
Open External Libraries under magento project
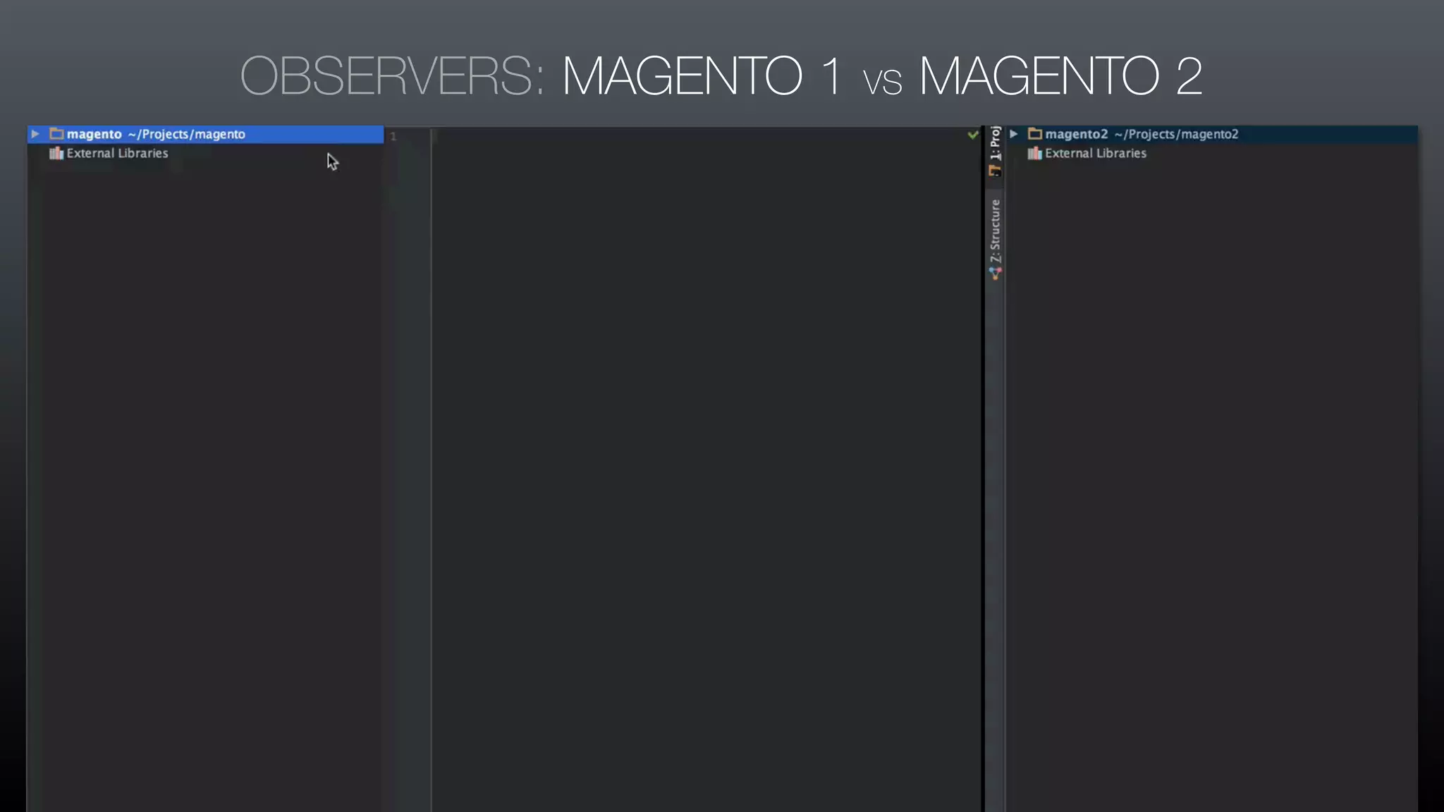(x=117, y=153)
